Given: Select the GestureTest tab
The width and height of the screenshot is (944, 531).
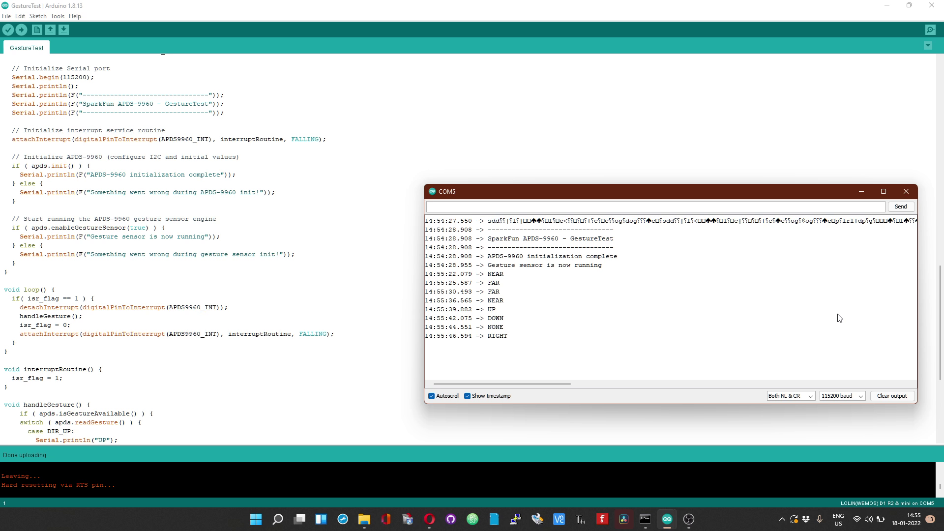Looking at the screenshot, I should point(27,48).
